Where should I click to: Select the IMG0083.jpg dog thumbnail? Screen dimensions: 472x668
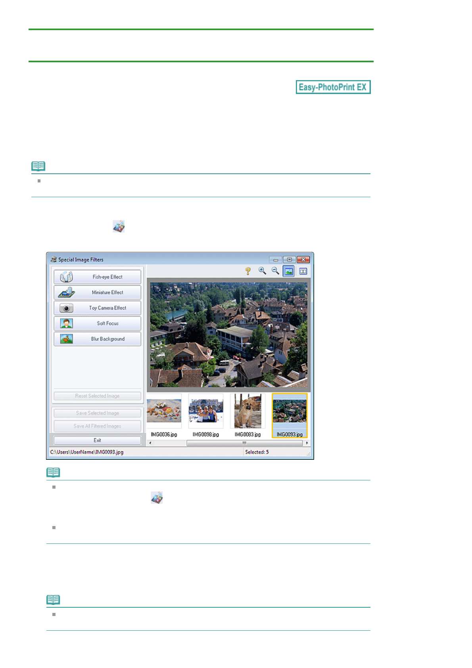coord(248,415)
